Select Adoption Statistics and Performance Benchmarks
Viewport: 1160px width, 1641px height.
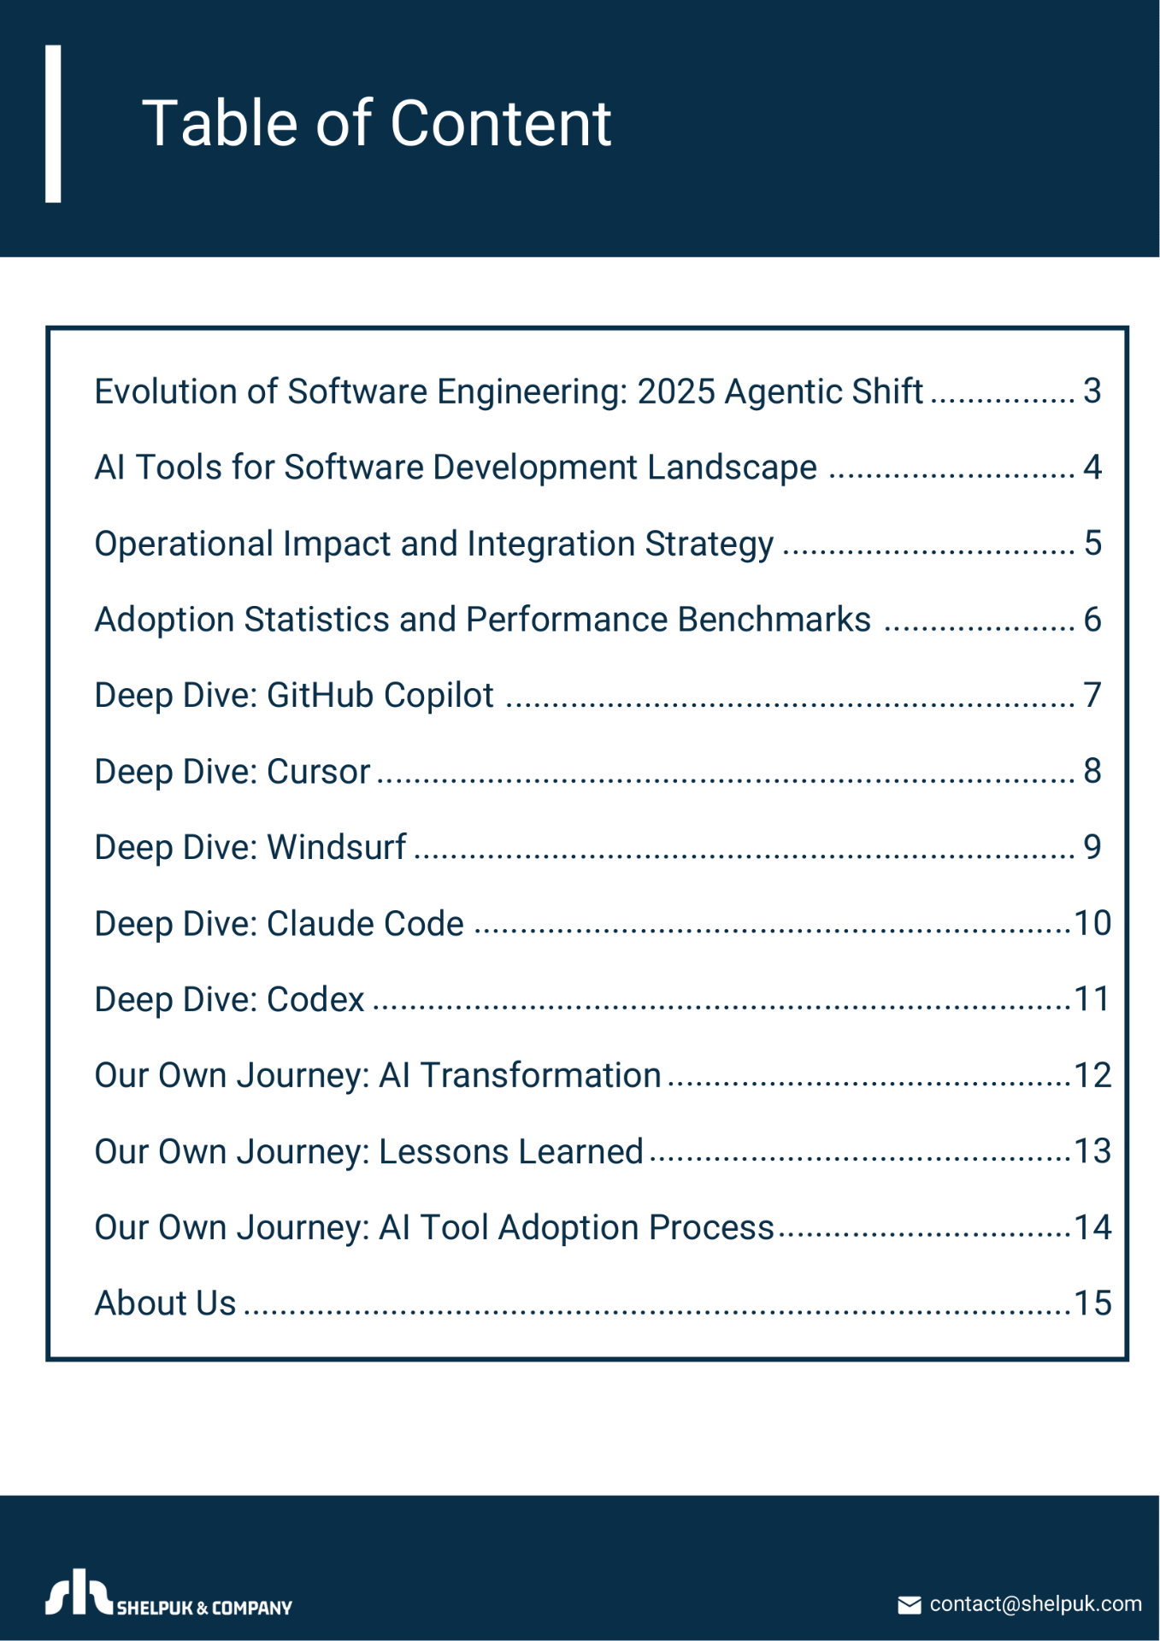[x=598, y=620]
